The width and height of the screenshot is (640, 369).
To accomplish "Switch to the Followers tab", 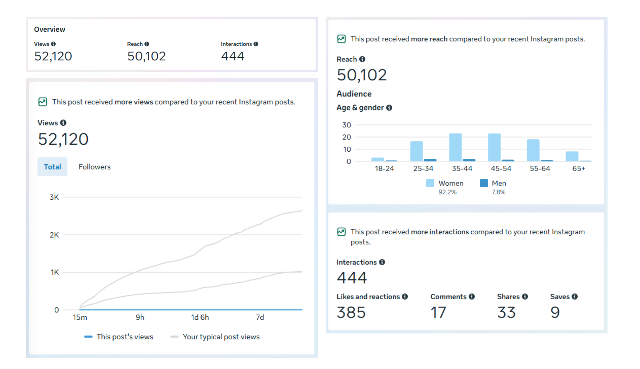I will (x=94, y=167).
